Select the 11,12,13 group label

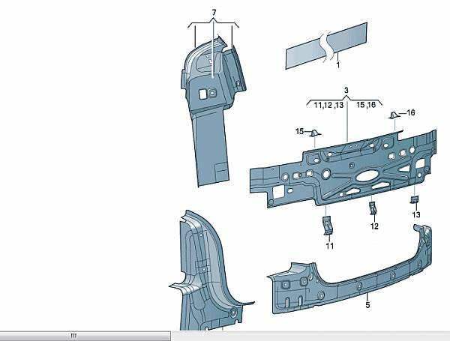327,106
